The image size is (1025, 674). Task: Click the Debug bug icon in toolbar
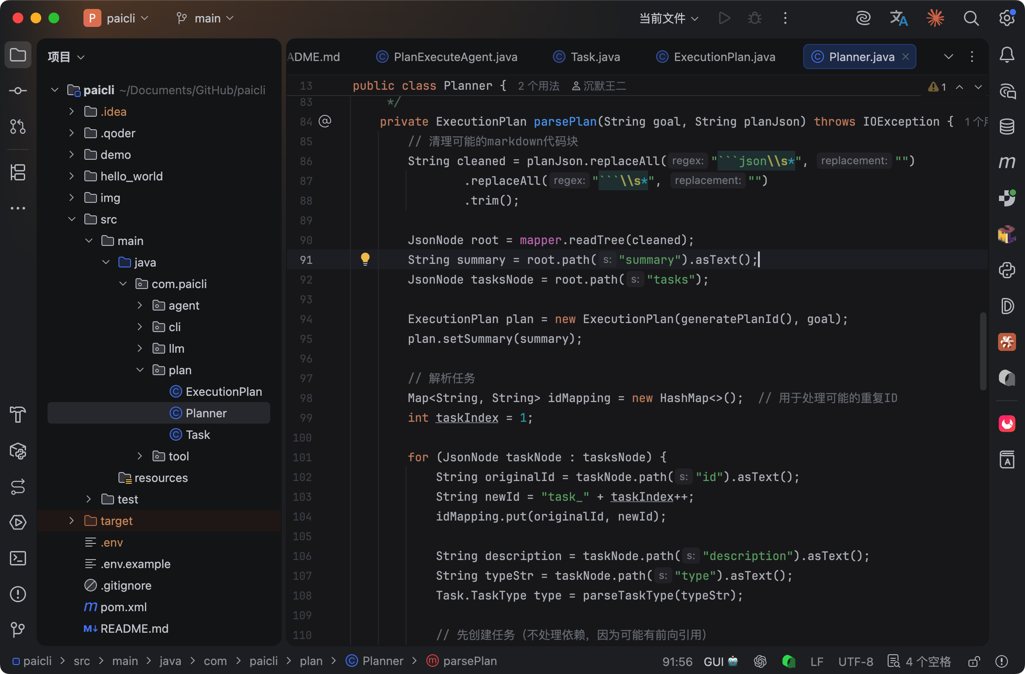755,18
